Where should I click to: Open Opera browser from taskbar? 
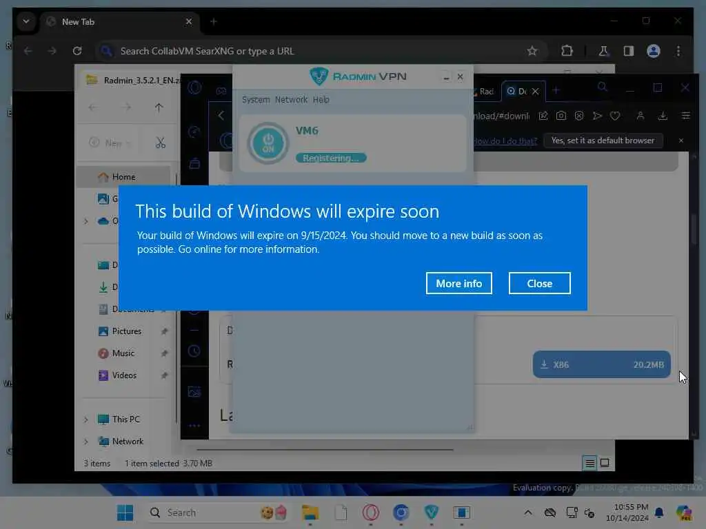370,512
